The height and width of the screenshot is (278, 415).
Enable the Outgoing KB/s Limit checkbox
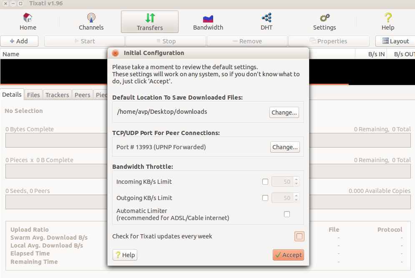[265, 198]
